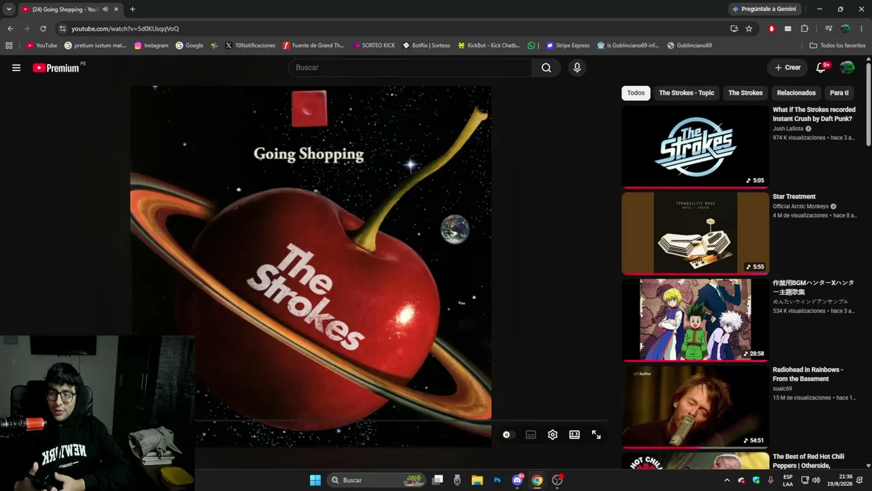Viewport: 872px width, 491px height.
Task: Open OBS Studio from the taskbar
Action: coord(557,480)
